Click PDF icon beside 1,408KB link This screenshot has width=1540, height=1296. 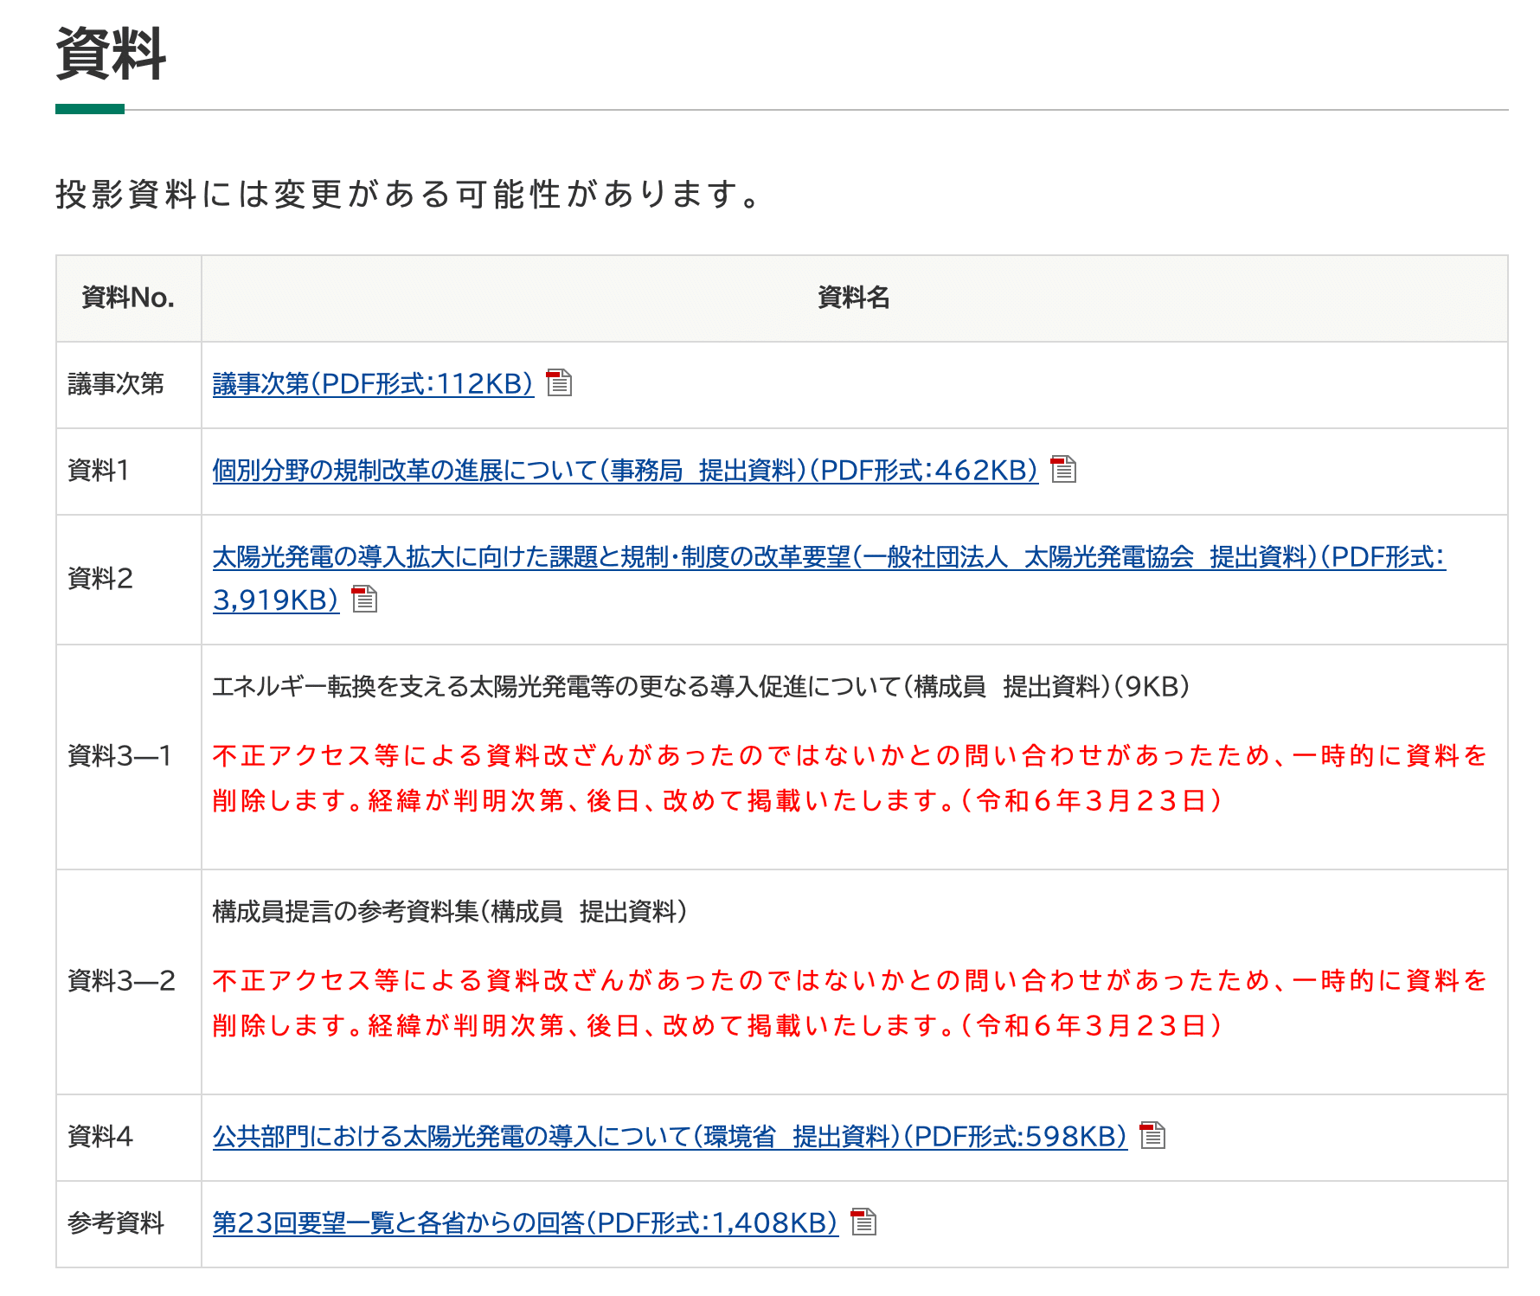pos(863,1222)
